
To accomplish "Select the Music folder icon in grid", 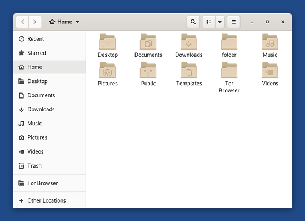I will (x=270, y=42).
